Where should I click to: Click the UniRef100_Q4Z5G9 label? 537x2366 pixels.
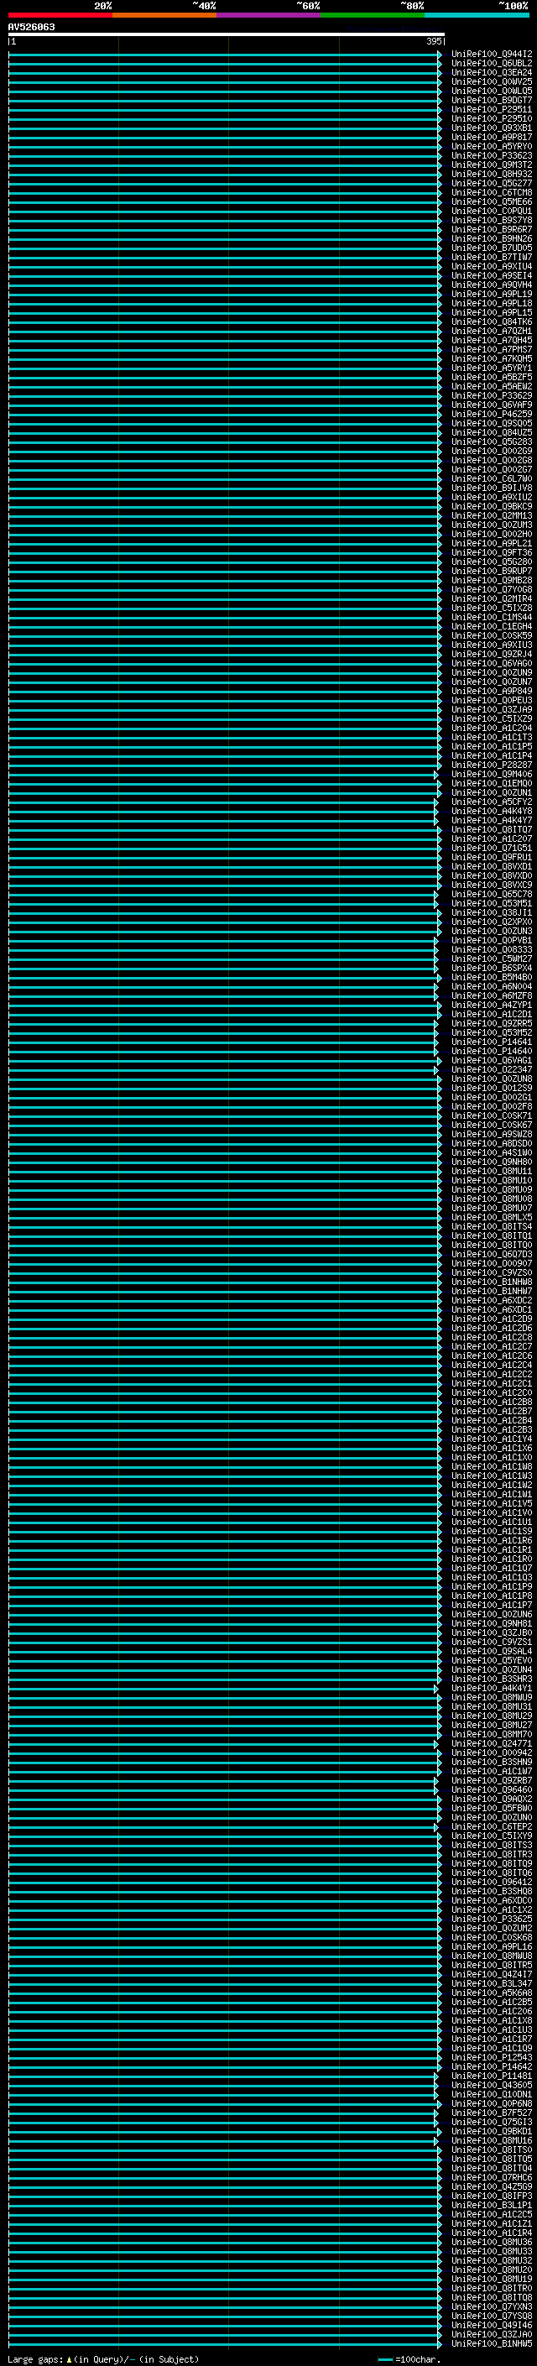tap(492, 2187)
